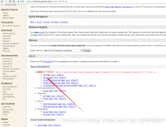The width and height of the screenshot is (166, 127).
Task: Download 32-bit/64-bit Windows Service Installer
Action: 60,85
